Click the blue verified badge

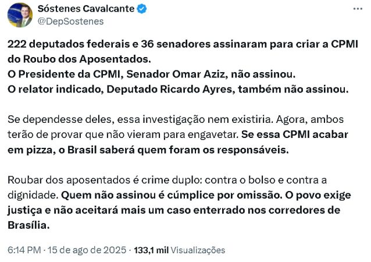coord(142,9)
